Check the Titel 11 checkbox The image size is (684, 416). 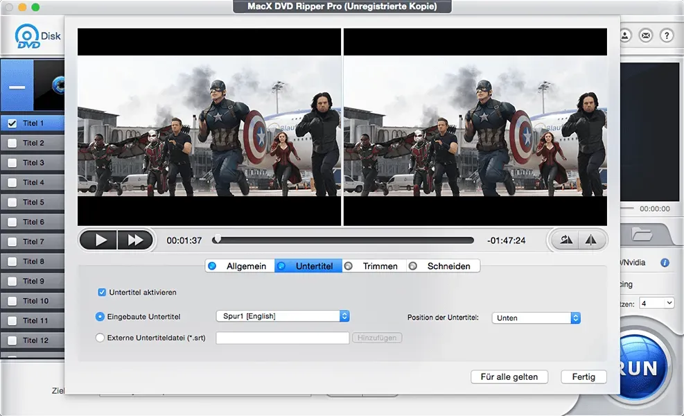point(12,321)
